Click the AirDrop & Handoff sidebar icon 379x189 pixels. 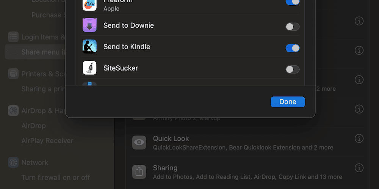(x=13, y=111)
